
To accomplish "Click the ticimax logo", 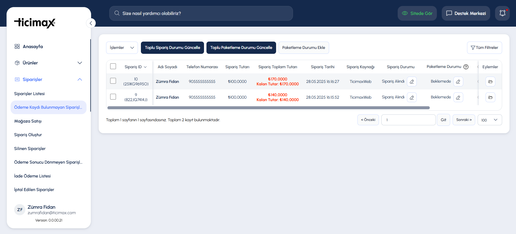I will tap(35, 23).
